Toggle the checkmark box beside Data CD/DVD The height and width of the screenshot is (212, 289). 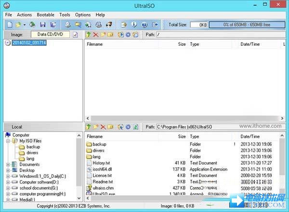pyautogui.click(x=75, y=35)
